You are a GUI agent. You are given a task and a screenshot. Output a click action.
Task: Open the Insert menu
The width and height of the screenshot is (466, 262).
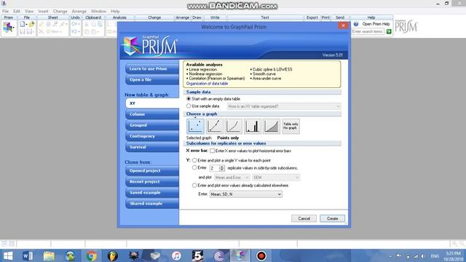click(x=43, y=12)
